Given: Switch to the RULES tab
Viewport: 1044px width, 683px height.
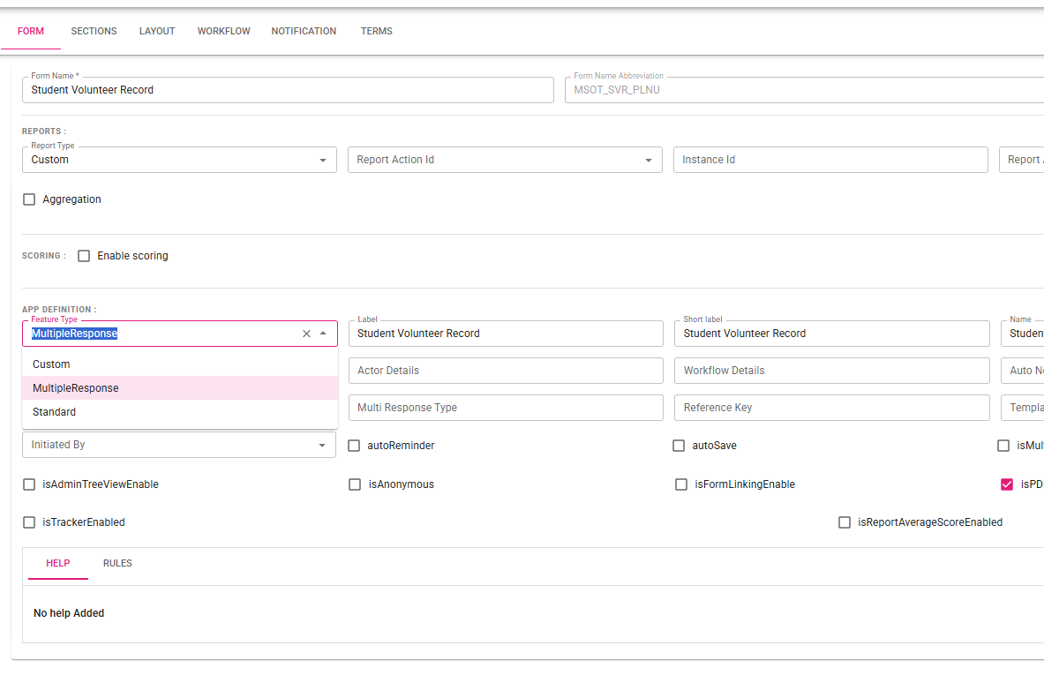Looking at the screenshot, I should pos(117,563).
